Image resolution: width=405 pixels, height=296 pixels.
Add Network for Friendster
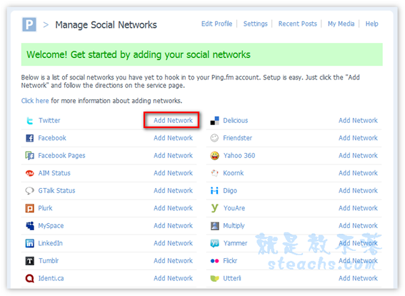pos(358,138)
